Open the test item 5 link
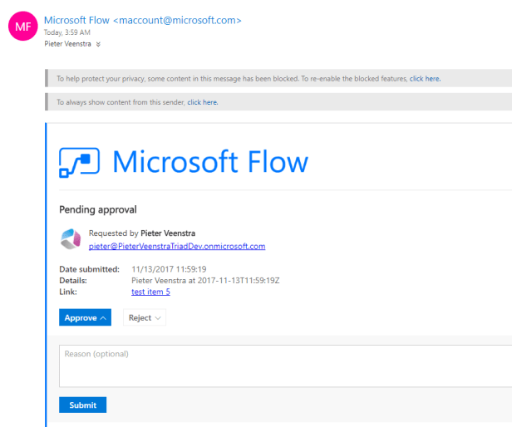The width and height of the screenshot is (512, 427). (150, 292)
